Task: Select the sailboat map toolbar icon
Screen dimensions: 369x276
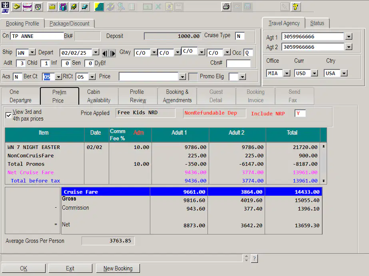Action: pos(99,7)
